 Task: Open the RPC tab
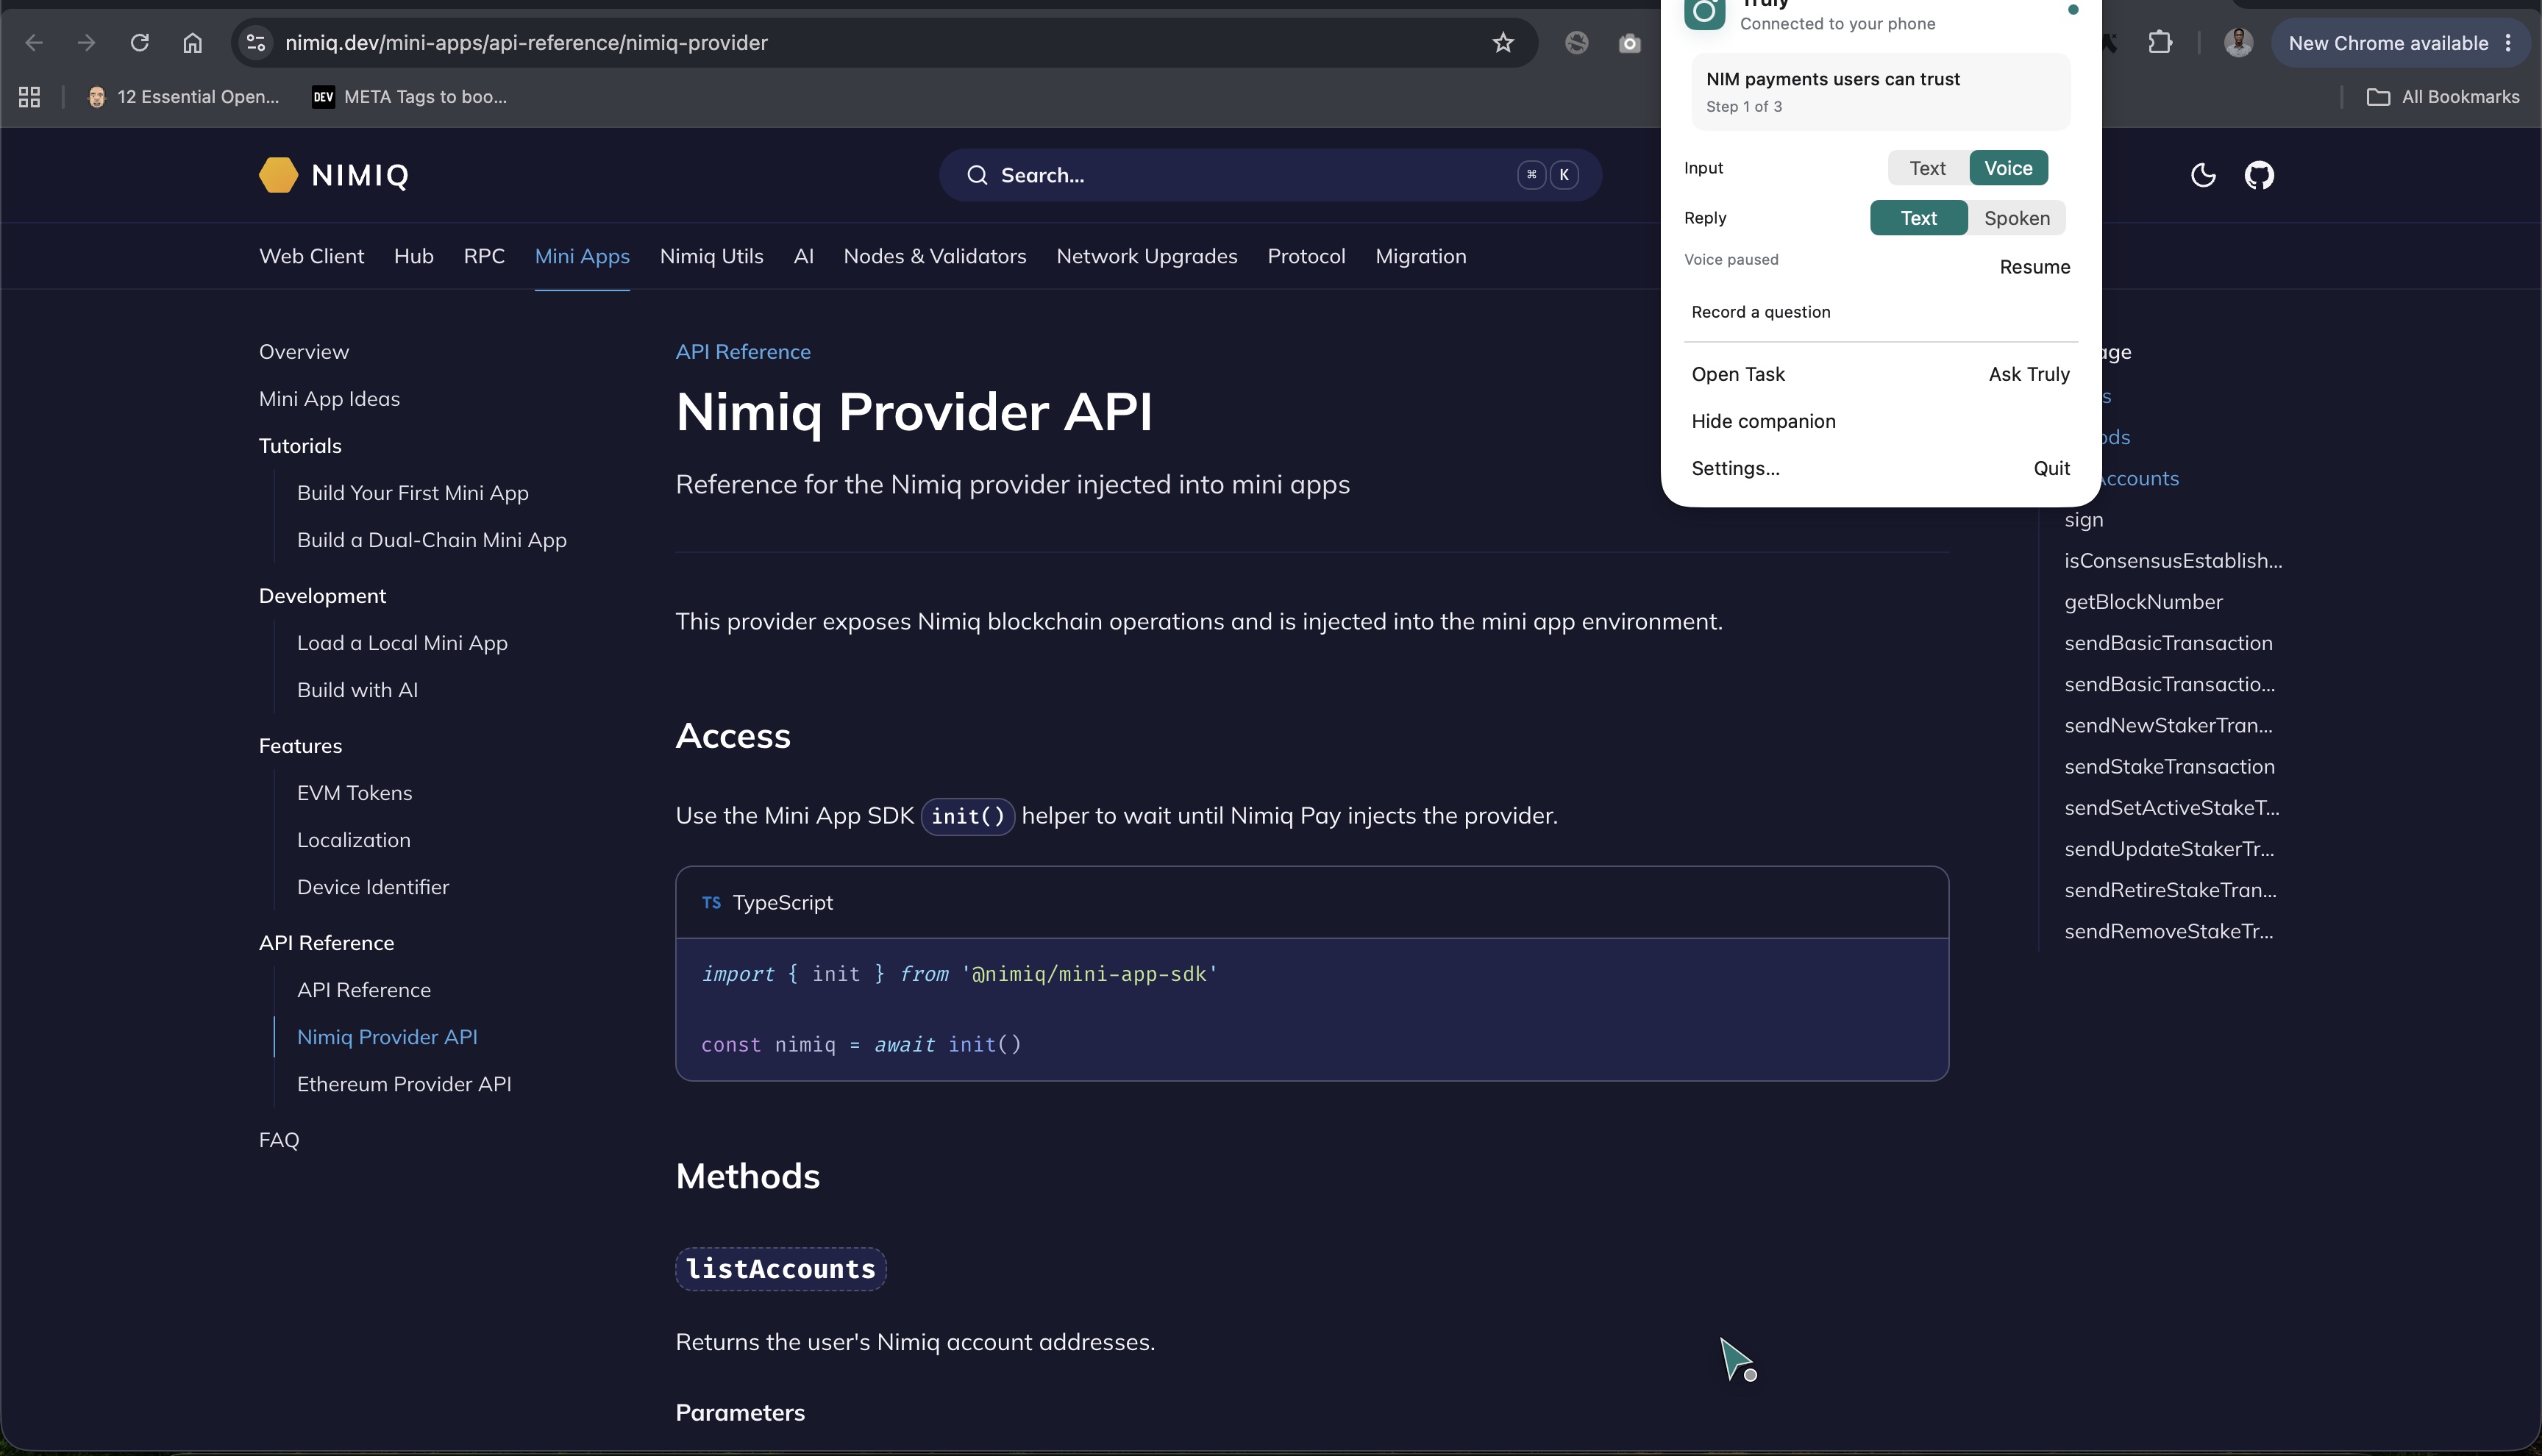coord(484,256)
